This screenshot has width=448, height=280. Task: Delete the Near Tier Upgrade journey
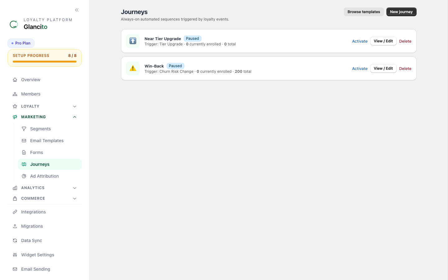click(x=405, y=41)
